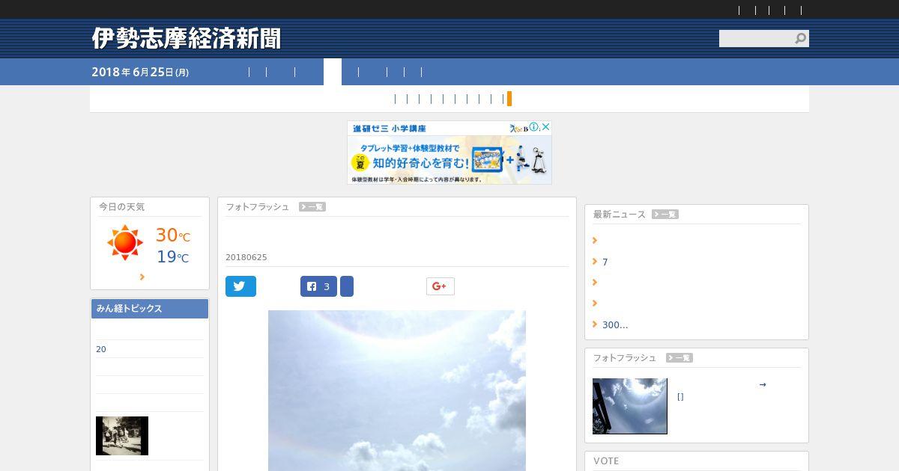Click the sun weather icon
This screenshot has width=899, height=471.
click(124, 243)
